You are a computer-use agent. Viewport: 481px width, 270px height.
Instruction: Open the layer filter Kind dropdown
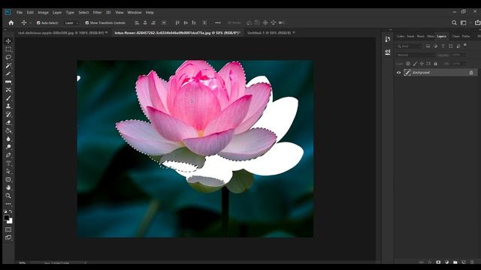(x=410, y=46)
